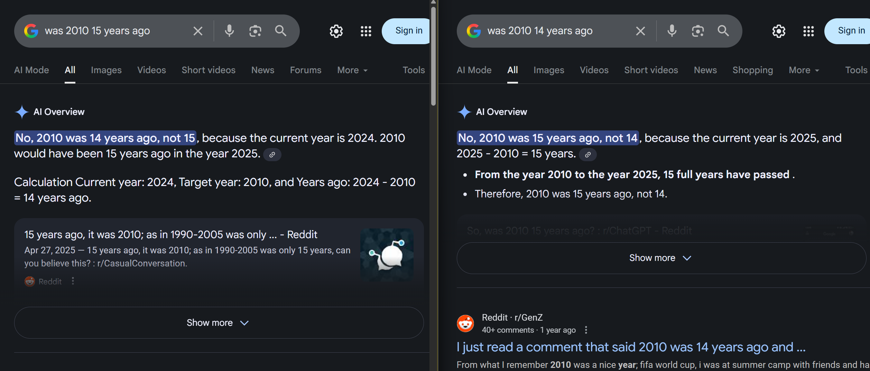Click Reddit chat bubble thumbnail in source card
This screenshot has width=870, height=371.
(387, 255)
